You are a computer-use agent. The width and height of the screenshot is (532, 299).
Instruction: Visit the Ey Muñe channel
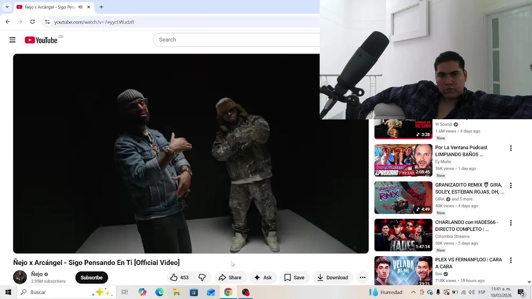click(x=443, y=162)
